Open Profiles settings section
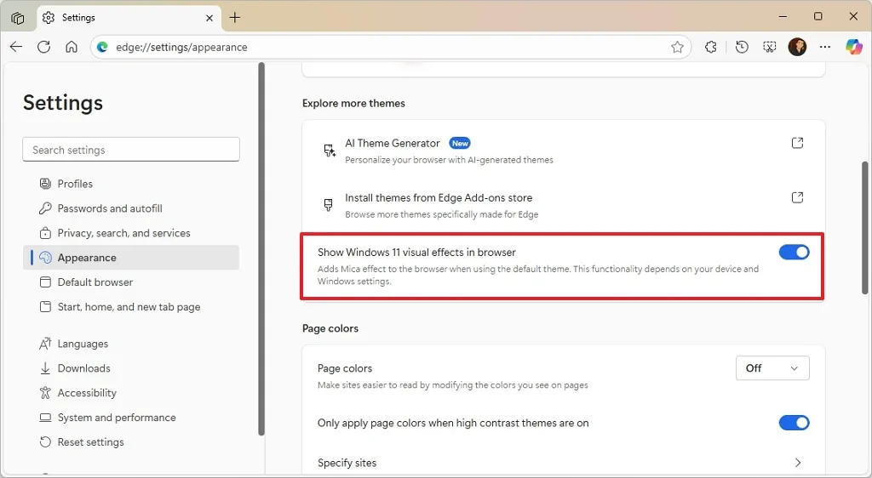The width and height of the screenshot is (872, 478). pos(131,184)
